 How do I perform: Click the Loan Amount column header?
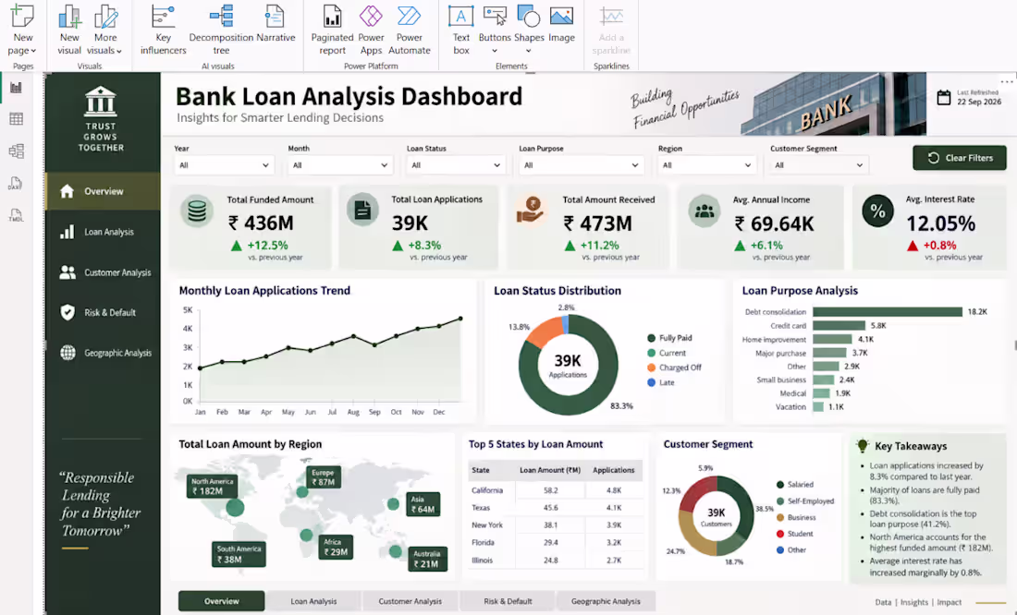tap(550, 470)
